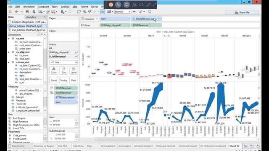The height and width of the screenshot is (151, 269).
Task: Click the view as grid icon in Dimensions
Action: [38, 34]
